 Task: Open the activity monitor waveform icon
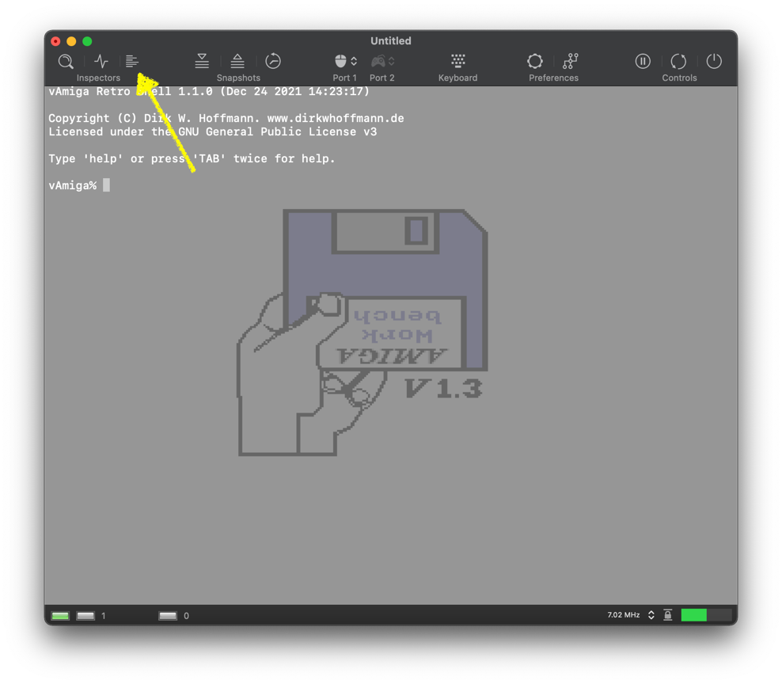pos(101,62)
